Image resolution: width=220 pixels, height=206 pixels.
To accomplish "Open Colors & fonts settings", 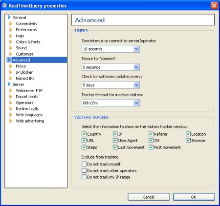I will click(28, 42).
